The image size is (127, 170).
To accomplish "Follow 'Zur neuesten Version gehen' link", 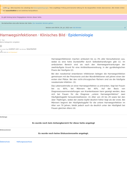I will pos(43,23).
